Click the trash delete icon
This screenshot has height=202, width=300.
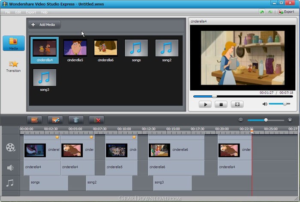tap(76, 120)
